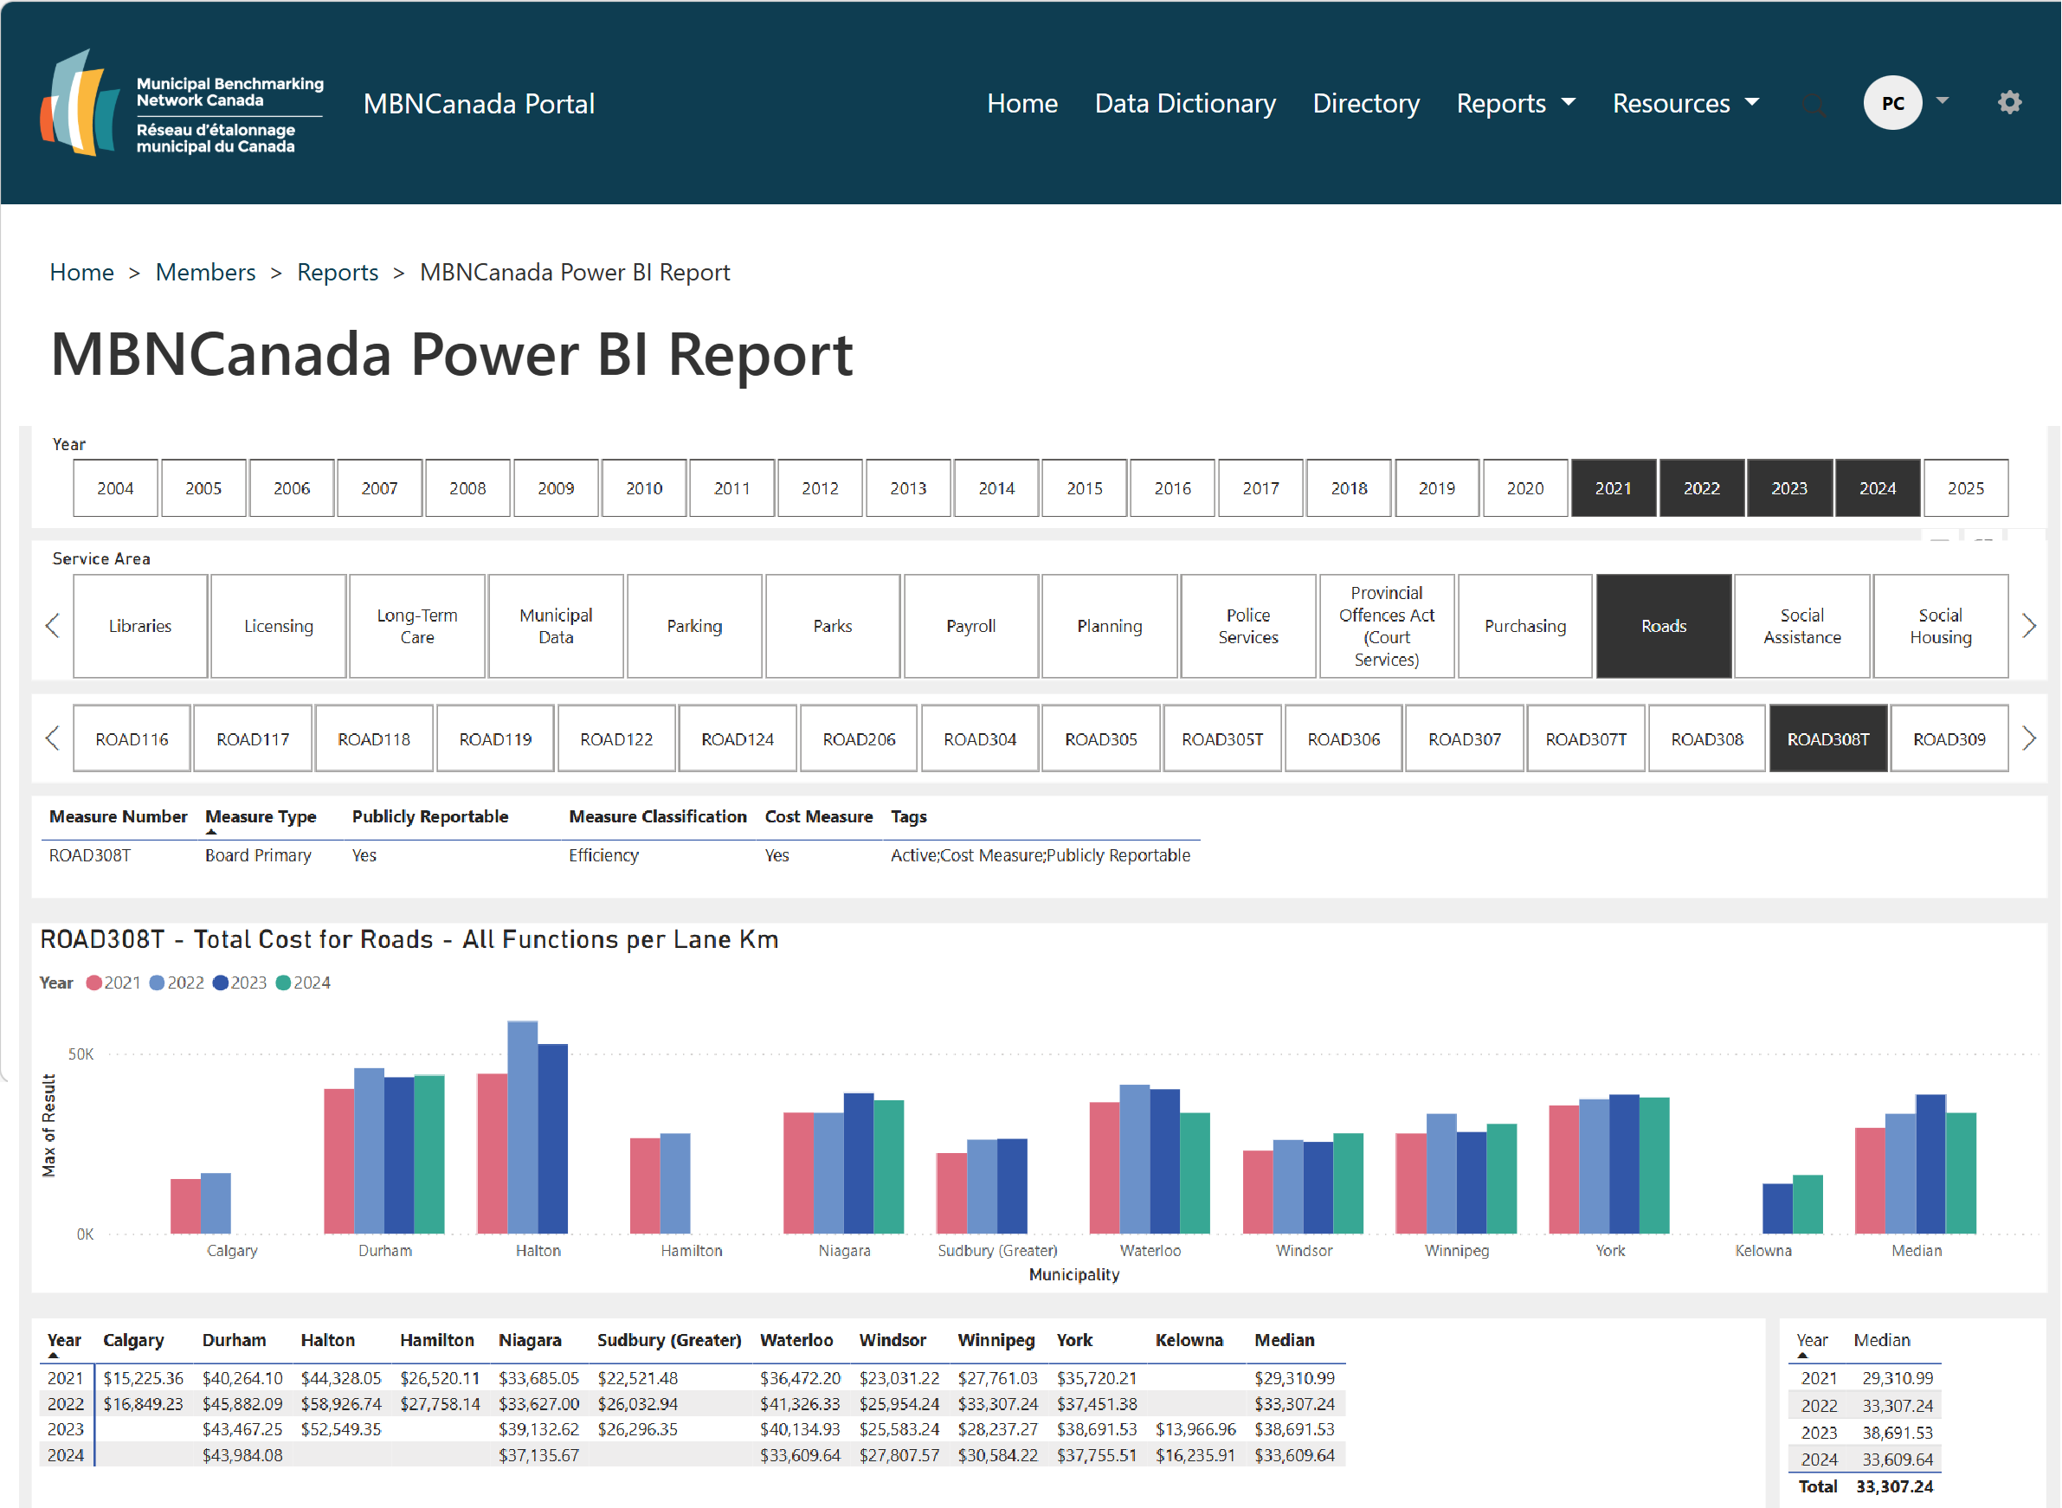This screenshot has height=1508, width=2062.
Task: Sort by Measure Classification column header
Action: pos(658,817)
